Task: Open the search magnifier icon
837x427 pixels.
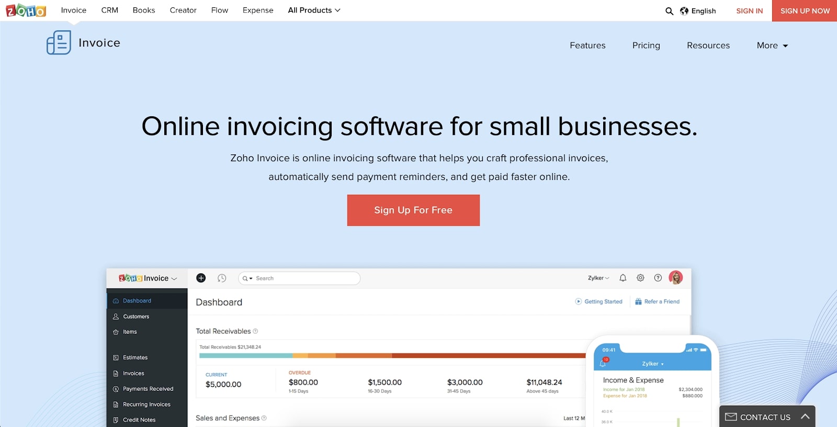Action: pyautogui.click(x=669, y=11)
